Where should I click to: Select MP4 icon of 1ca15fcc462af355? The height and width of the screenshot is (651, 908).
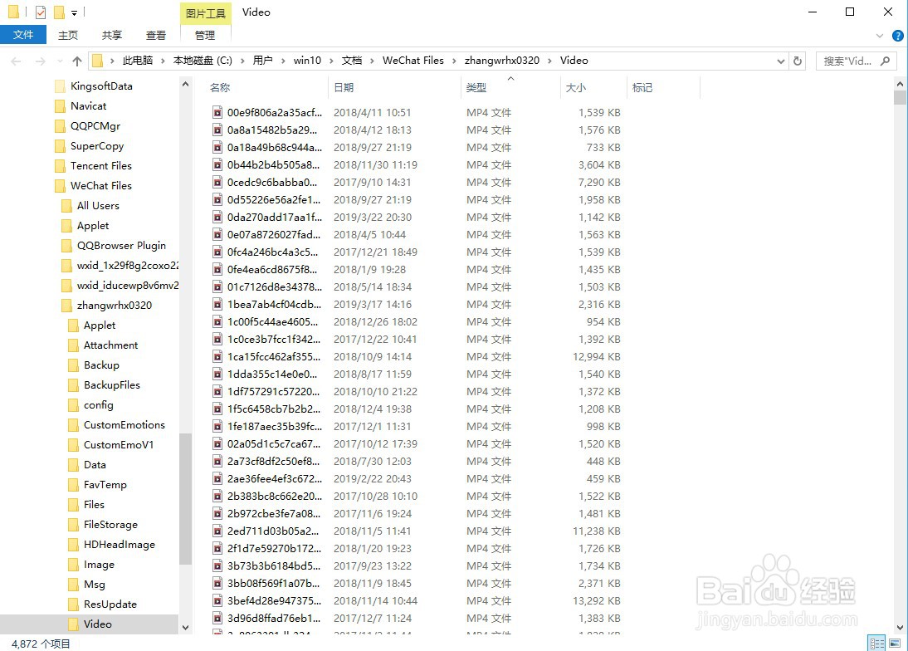[x=217, y=357]
